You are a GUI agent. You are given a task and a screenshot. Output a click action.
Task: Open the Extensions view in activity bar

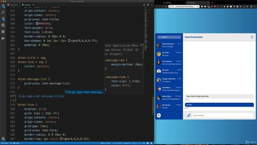[x=3, y=32]
